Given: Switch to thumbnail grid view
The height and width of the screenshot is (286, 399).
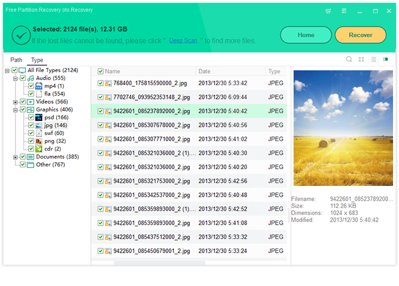Looking at the screenshot, I should point(361,60).
